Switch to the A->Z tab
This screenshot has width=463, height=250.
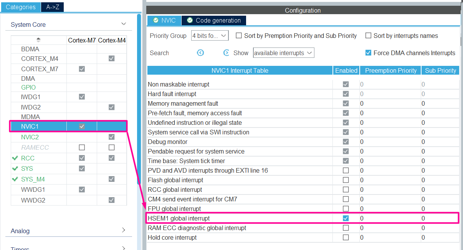coord(52,7)
